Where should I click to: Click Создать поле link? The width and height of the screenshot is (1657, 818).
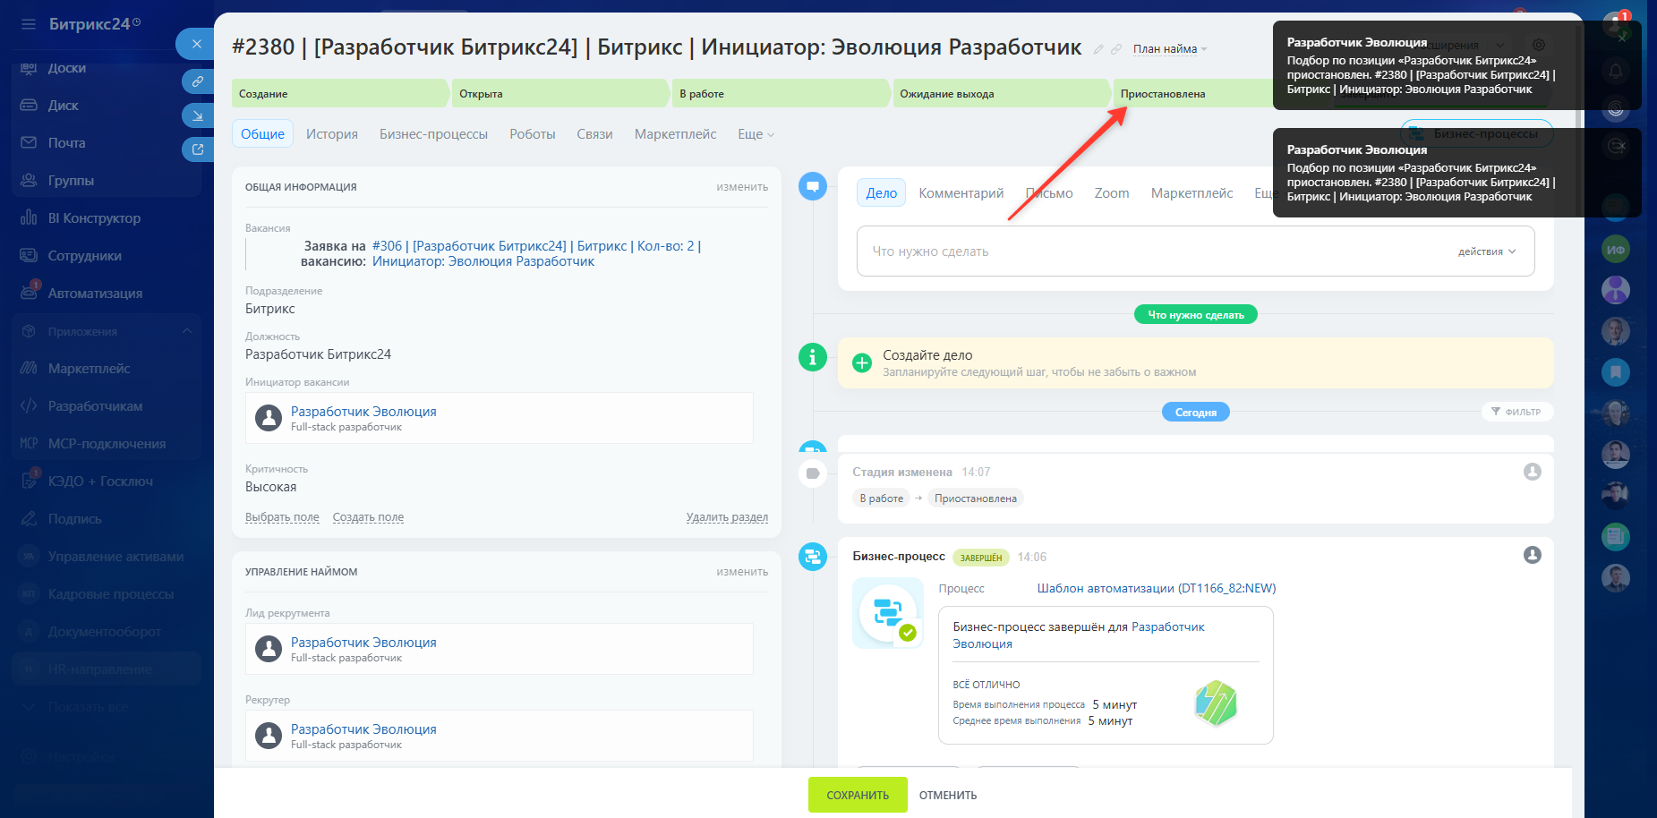pyautogui.click(x=368, y=517)
